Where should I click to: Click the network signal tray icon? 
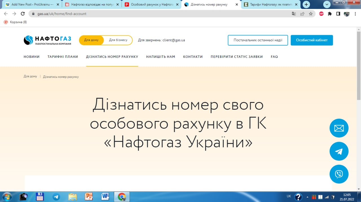pyautogui.click(x=327, y=197)
